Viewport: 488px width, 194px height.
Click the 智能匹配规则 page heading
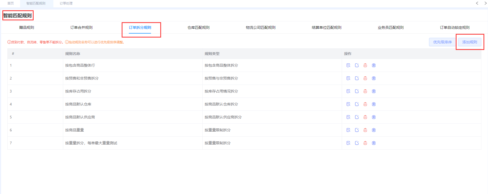(17, 16)
